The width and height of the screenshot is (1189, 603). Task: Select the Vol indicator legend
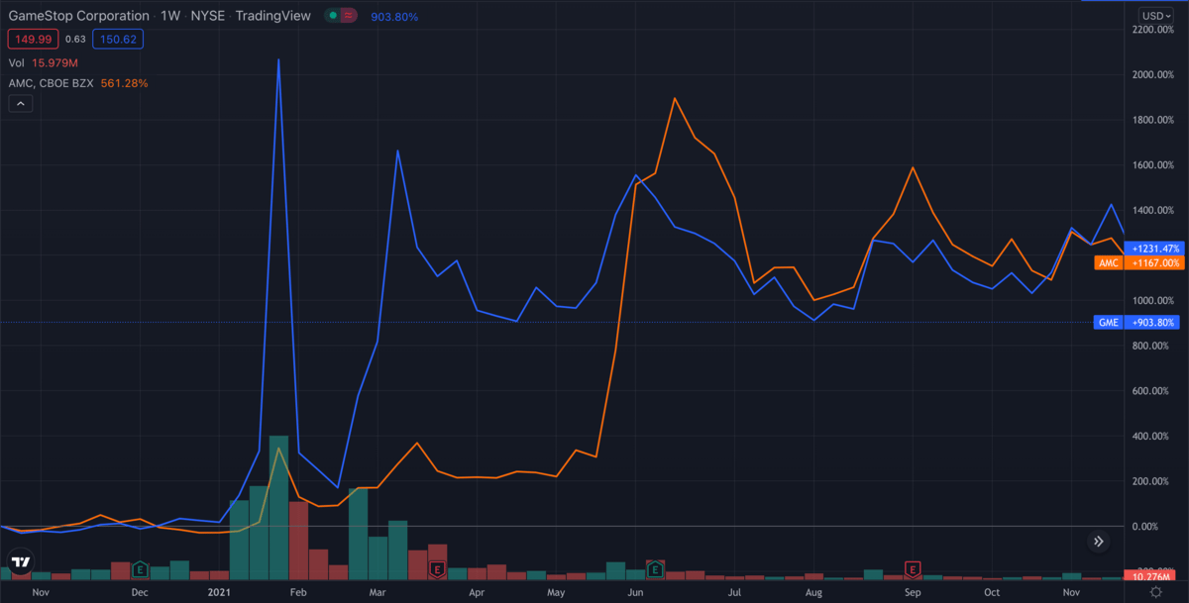pyautogui.click(x=17, y=63)
